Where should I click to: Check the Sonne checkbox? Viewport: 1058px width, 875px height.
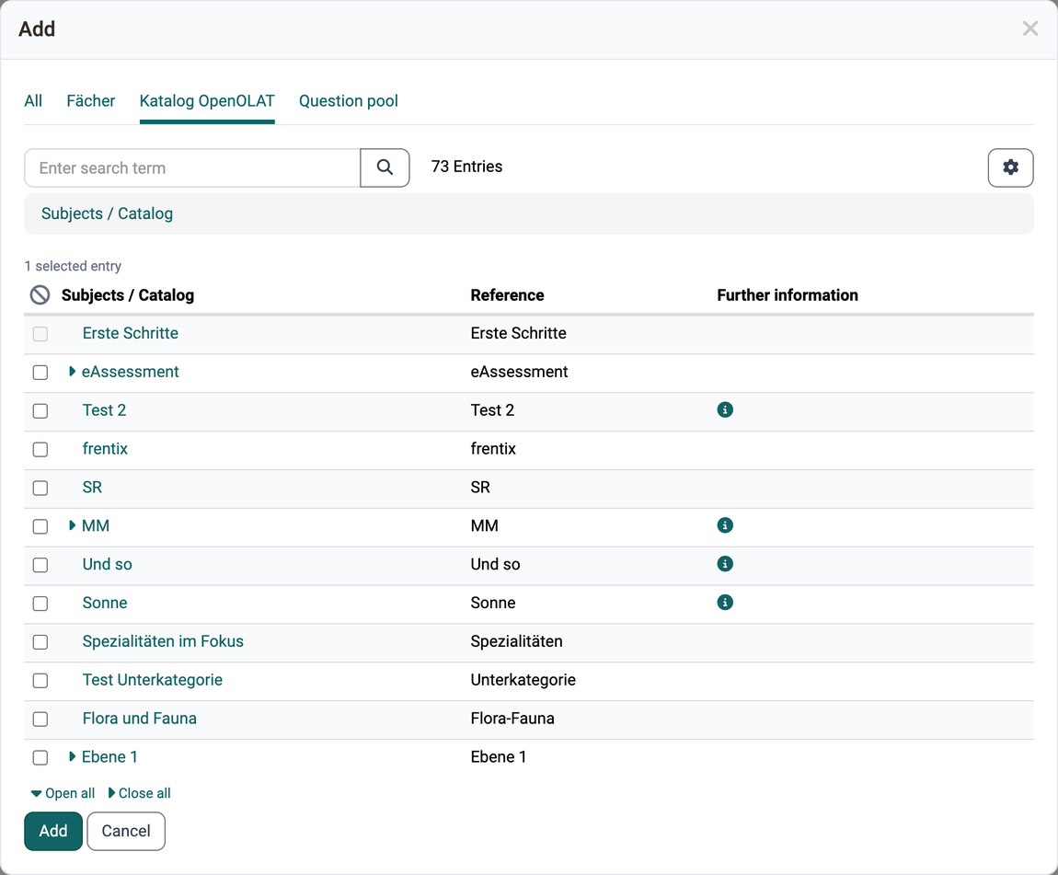click(40, 603)
